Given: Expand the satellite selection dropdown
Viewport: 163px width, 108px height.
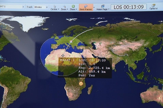Looking at the screenshot, I should click(23, 7).
